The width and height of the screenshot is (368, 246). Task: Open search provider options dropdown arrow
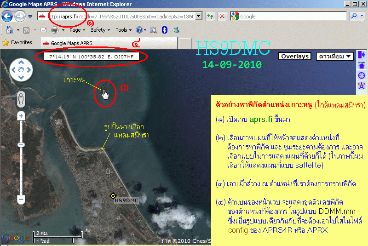(x=362, y=16)
